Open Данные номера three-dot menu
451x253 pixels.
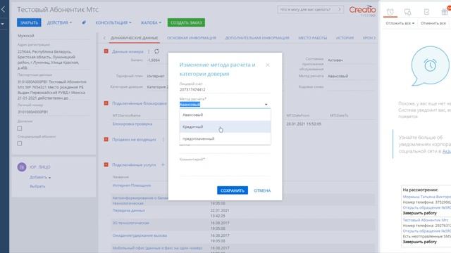pyautogui.click(x=149, y=51)
